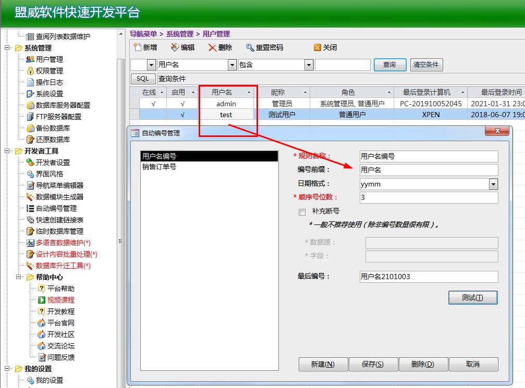The image size is (525, 388).
Task: Open 界面风格 icon
Action: click(30, 174)
